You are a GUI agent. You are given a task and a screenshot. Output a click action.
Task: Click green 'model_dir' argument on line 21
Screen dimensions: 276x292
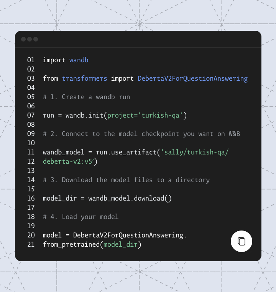pos(120,244)
